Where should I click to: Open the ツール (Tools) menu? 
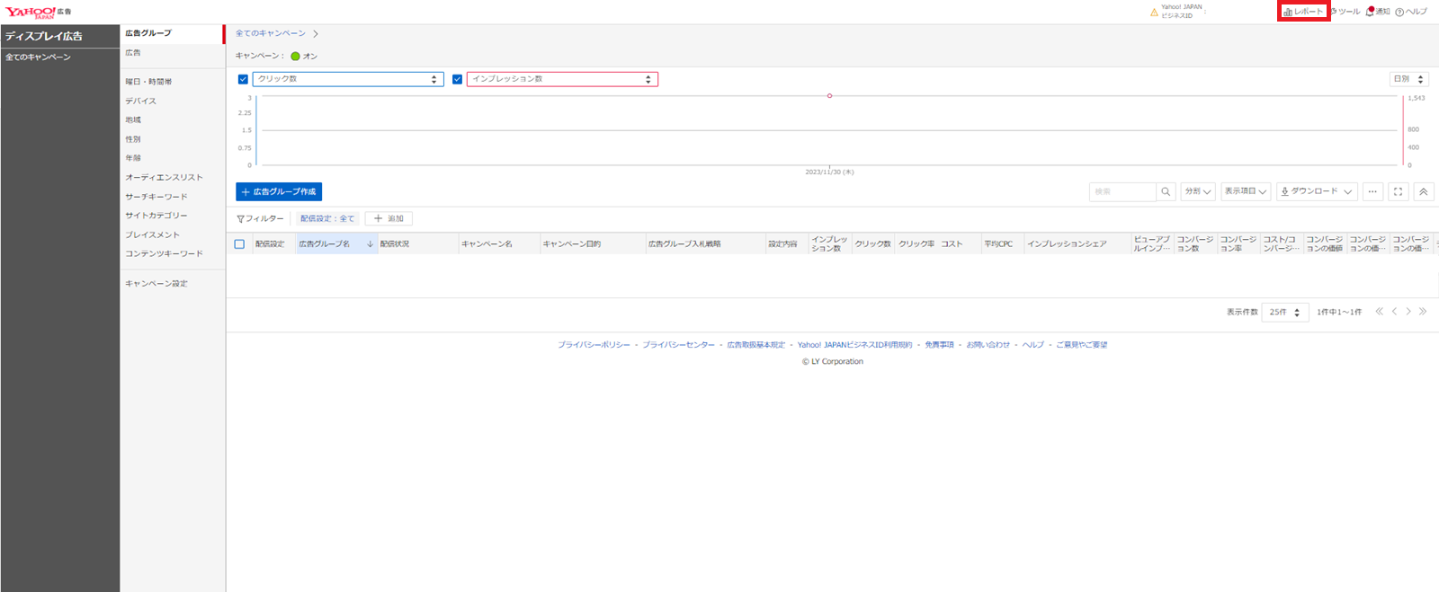[1345, 12]
